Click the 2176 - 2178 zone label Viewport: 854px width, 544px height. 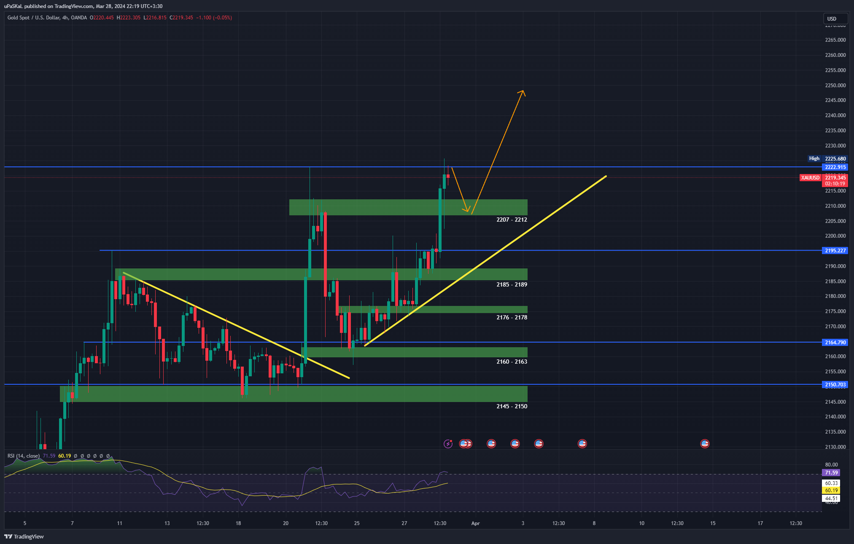(512, 317)
